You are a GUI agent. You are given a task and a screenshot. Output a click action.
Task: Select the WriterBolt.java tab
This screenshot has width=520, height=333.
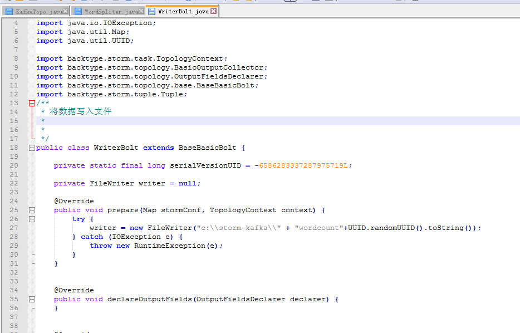pyautogui.click(x=183, y=11)
